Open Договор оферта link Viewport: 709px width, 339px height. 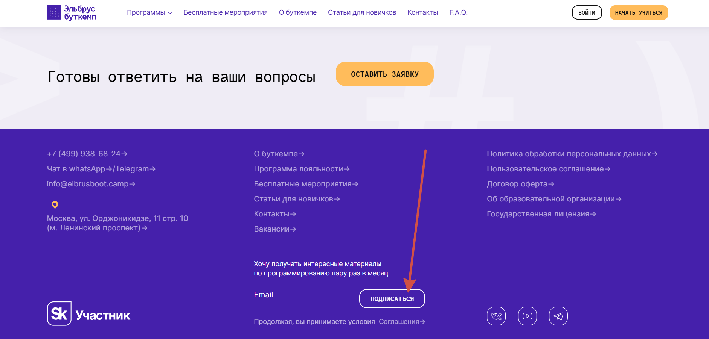[520, 184]
